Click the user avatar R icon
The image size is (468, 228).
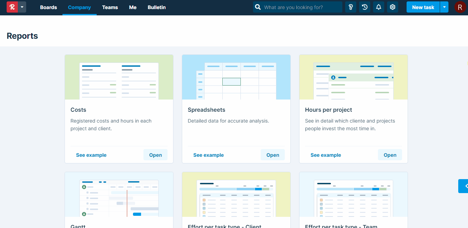click(x=460, y=7)
